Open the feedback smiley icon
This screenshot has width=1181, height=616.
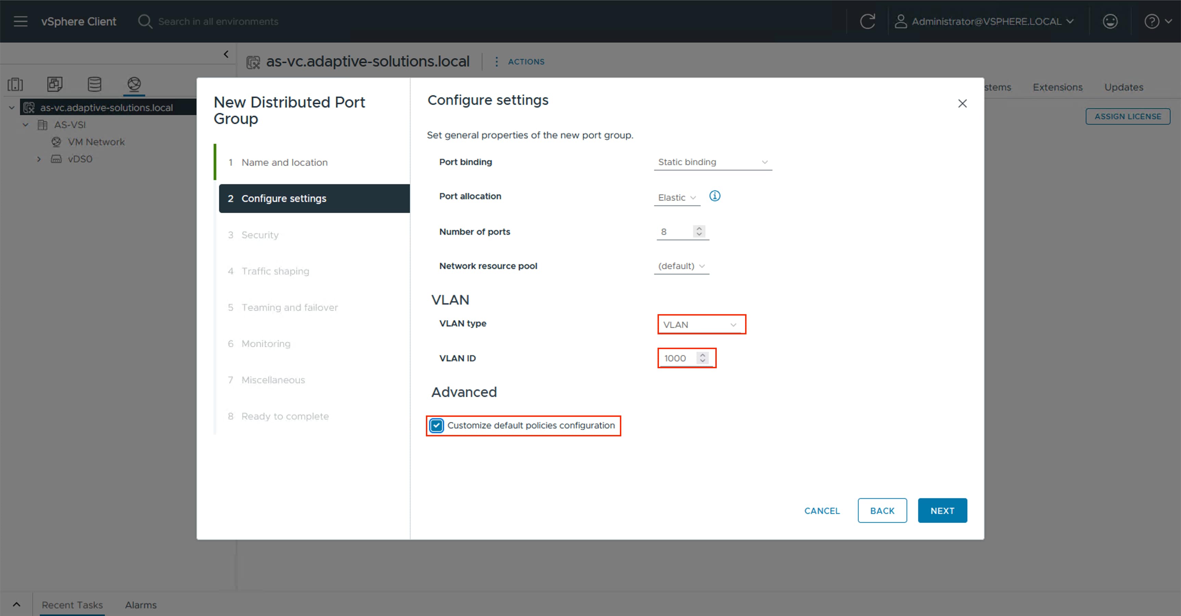(x=1110, y=21)
